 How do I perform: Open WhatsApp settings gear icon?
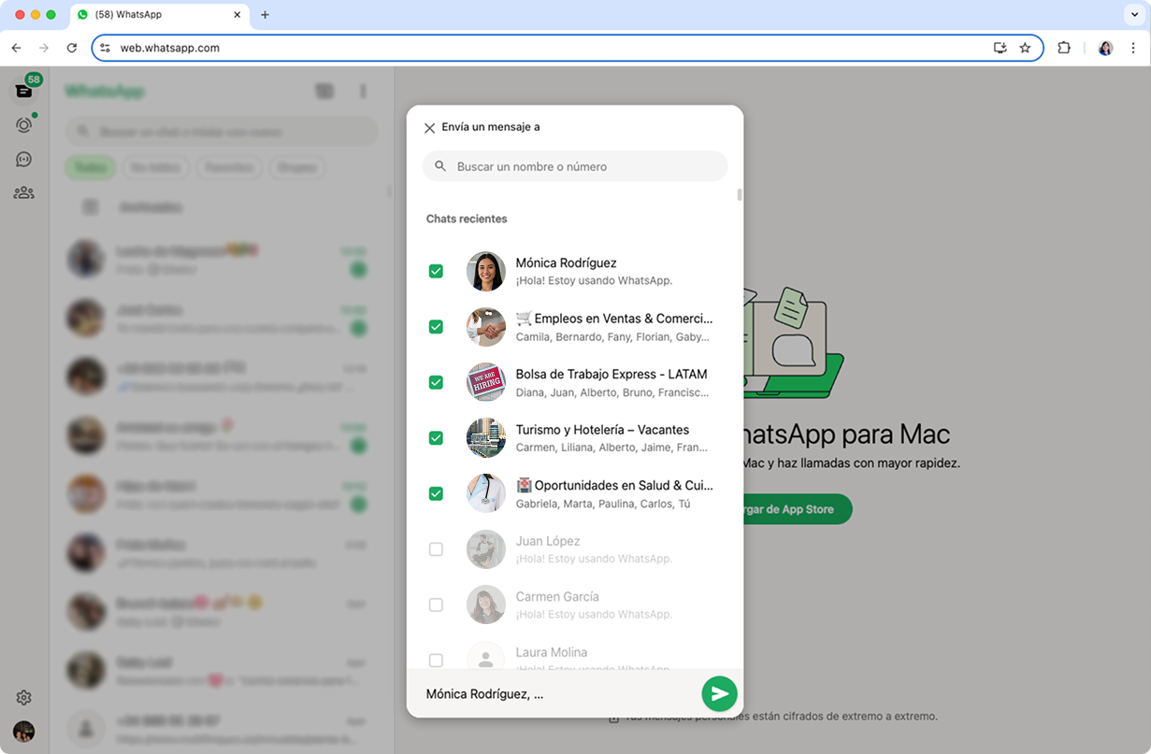tap(24, 697)
